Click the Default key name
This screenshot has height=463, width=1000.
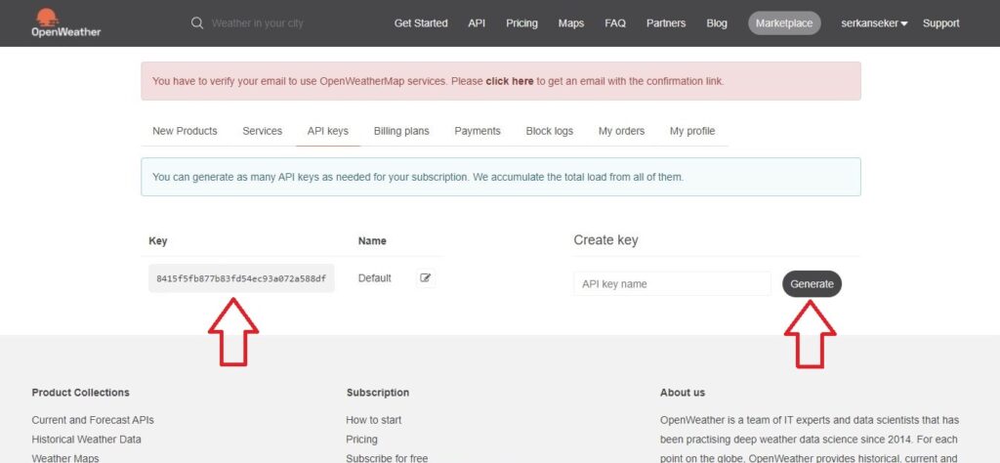pyautogui.click(x=374, y=278)
